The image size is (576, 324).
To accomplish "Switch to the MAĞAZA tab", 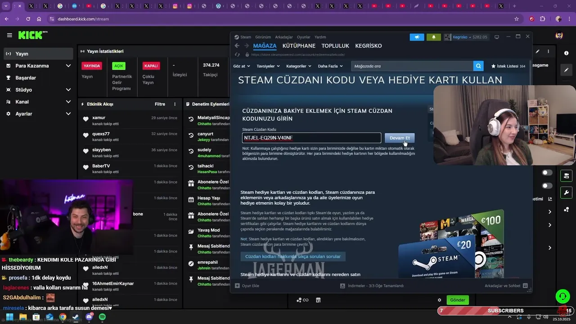I will click(x=265, y=46).
